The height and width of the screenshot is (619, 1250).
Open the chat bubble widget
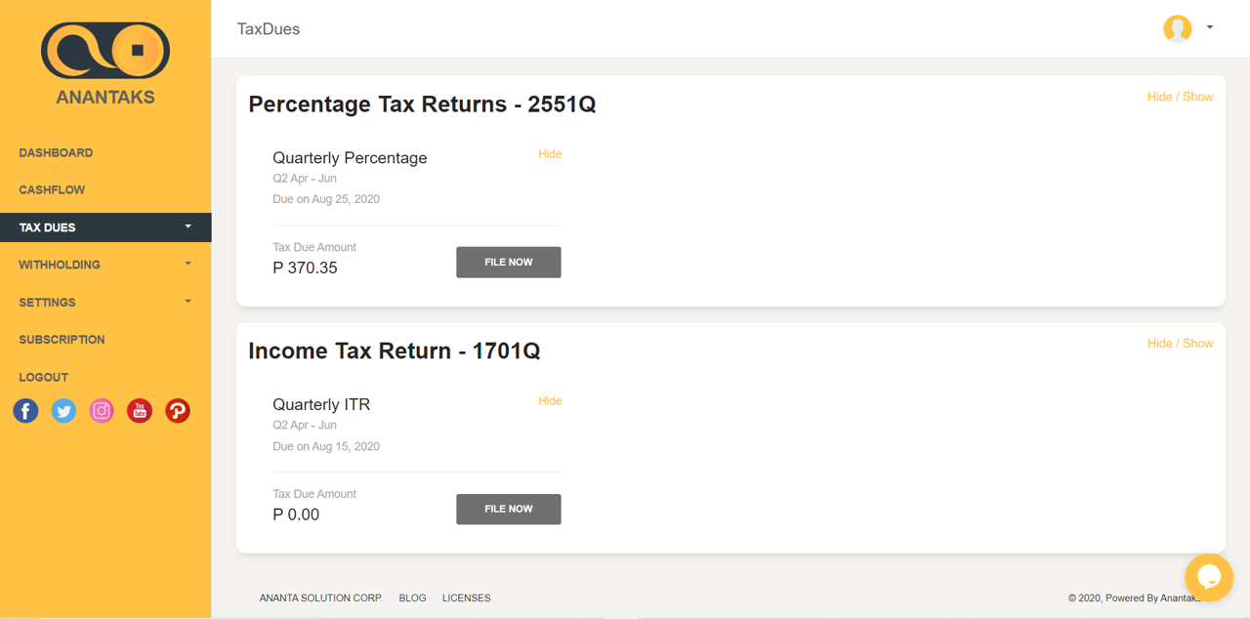coord(1209,577)
